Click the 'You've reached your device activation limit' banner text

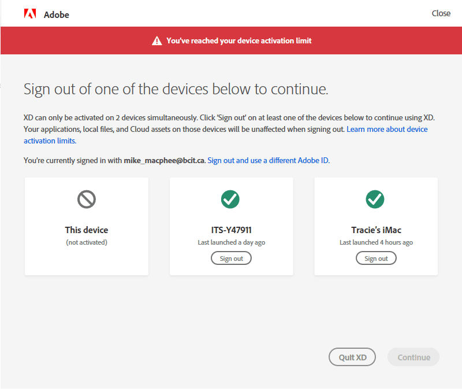pyautogui.click(x=239, y=40)
